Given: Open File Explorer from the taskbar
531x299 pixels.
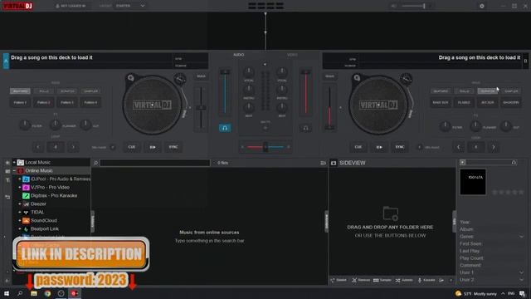Looking at the screenshot, I should [34, 293].
